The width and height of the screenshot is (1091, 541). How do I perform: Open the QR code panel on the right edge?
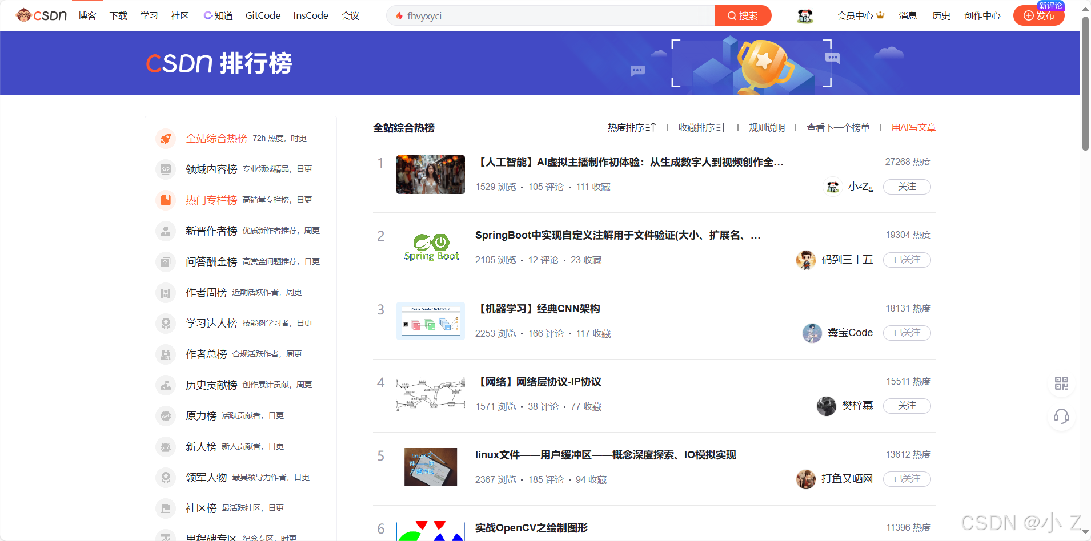click(1061, 384)
